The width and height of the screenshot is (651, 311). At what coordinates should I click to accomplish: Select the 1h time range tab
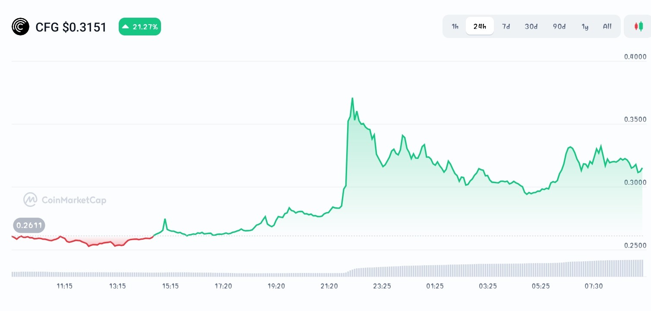[x=455, y=26]
